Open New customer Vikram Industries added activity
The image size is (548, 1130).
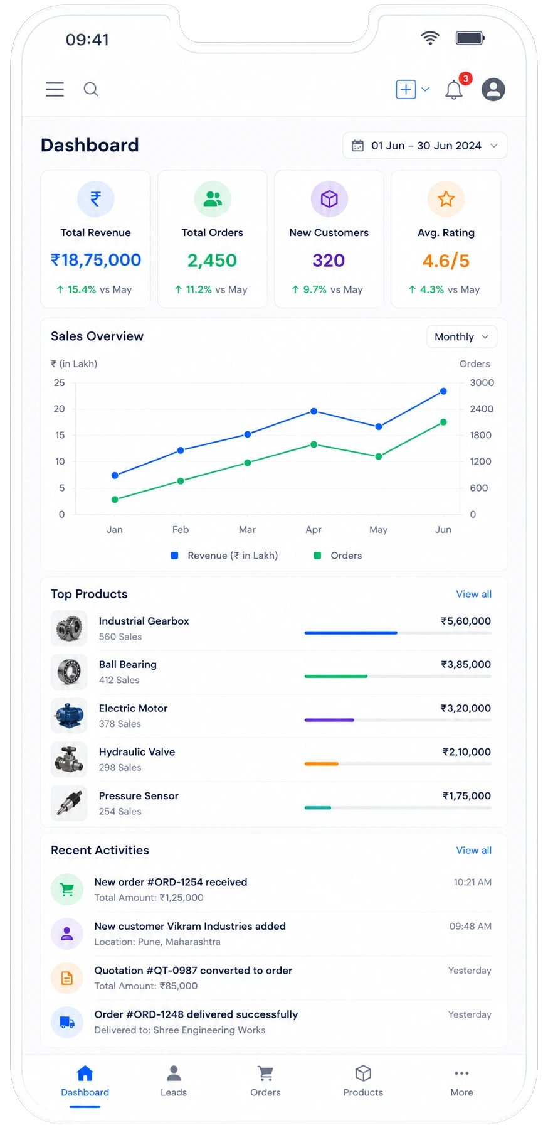[271, 934]
